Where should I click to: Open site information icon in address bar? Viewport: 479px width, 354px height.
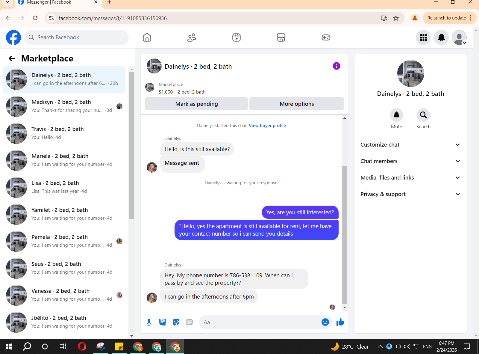click(x=51, y=18)
